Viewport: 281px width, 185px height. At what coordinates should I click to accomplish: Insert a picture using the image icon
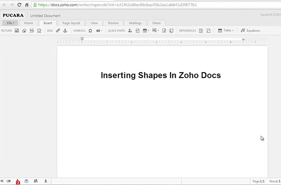(17, 31)
